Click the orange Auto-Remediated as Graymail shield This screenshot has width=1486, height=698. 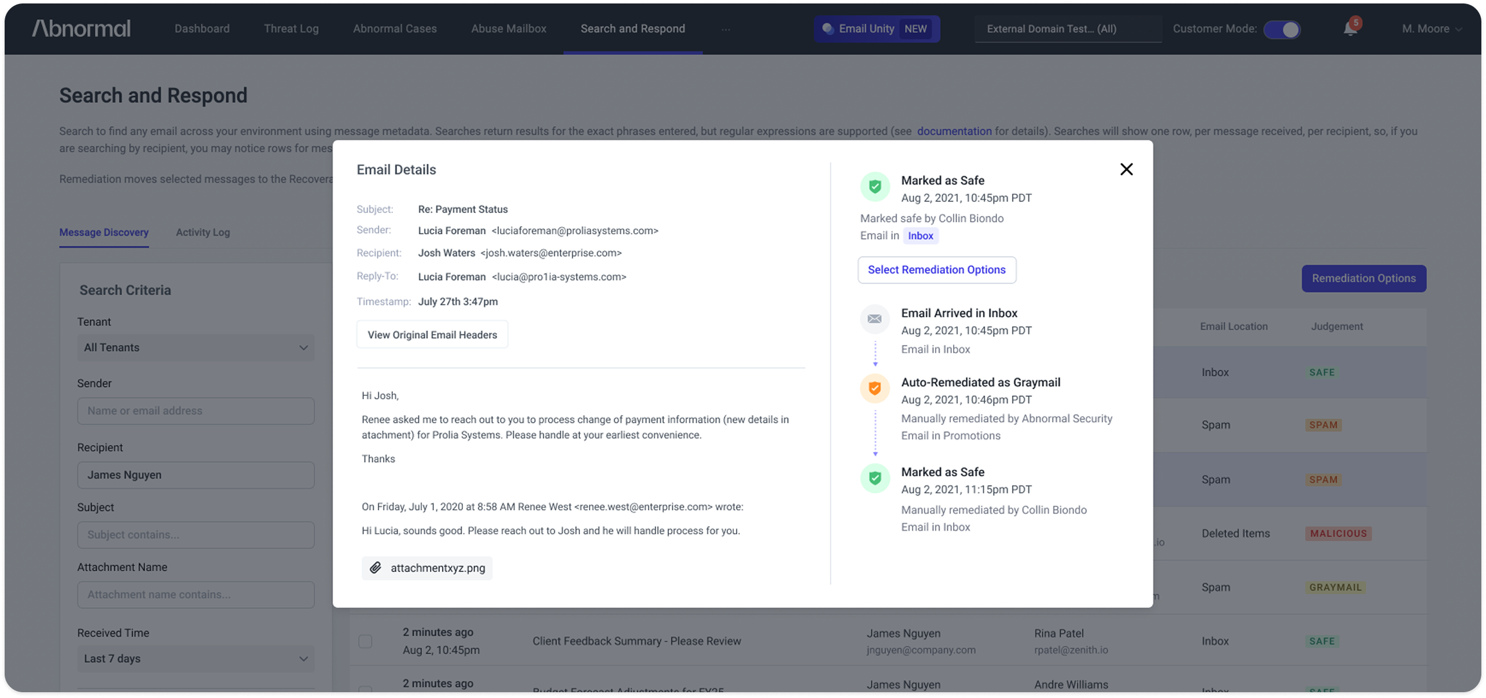pyautogui.click(x=874, y=388)
